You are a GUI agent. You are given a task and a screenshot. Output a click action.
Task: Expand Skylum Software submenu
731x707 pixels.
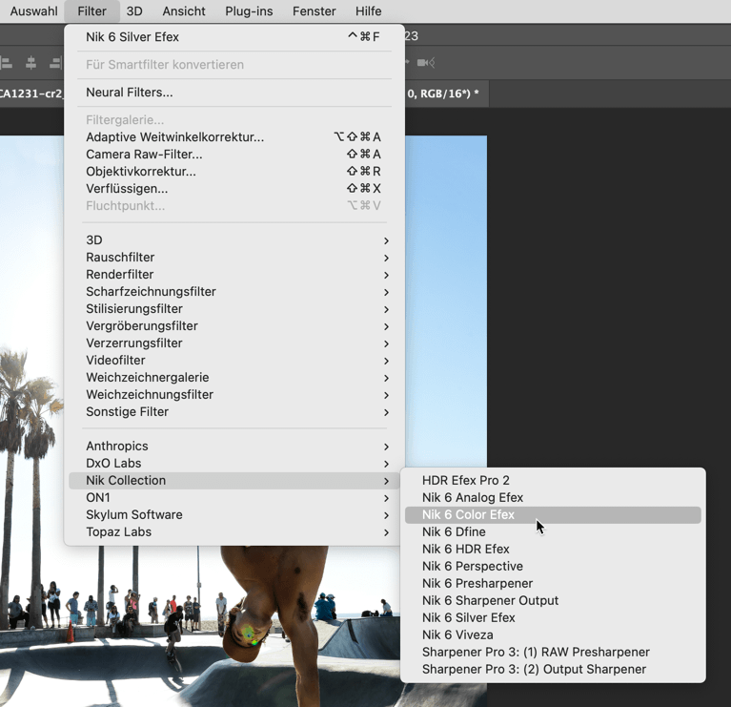[x=234, y=515]
